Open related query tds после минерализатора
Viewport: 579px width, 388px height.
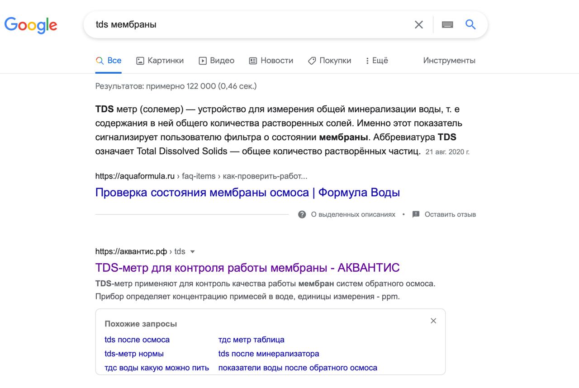coord(269,354)
